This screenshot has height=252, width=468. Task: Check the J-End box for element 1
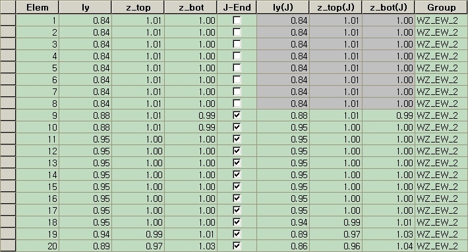pos(237,20)
